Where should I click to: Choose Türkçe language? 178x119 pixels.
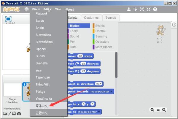49,92
